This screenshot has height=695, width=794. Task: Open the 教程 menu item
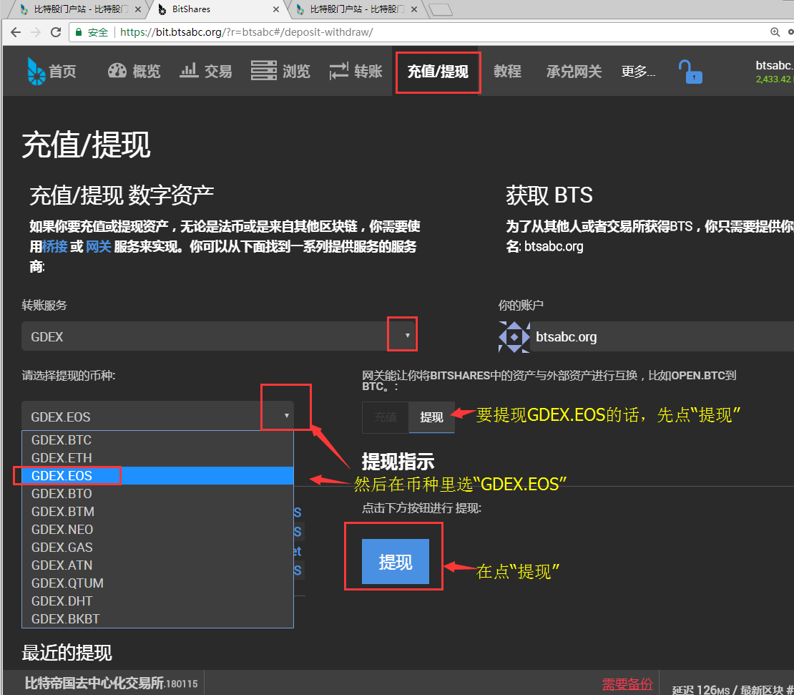[x=507, y=72]
